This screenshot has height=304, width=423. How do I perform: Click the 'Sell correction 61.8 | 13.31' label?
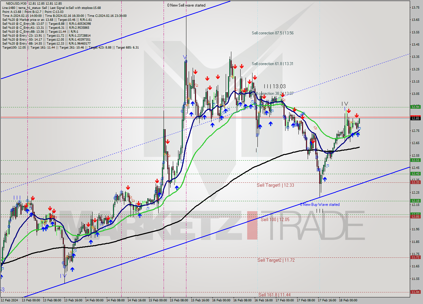point(273,64)
